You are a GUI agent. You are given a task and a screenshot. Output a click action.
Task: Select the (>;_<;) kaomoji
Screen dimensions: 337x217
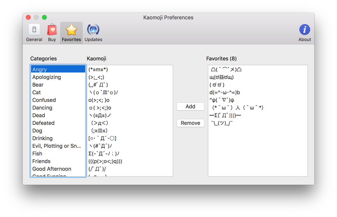point(130,77)
